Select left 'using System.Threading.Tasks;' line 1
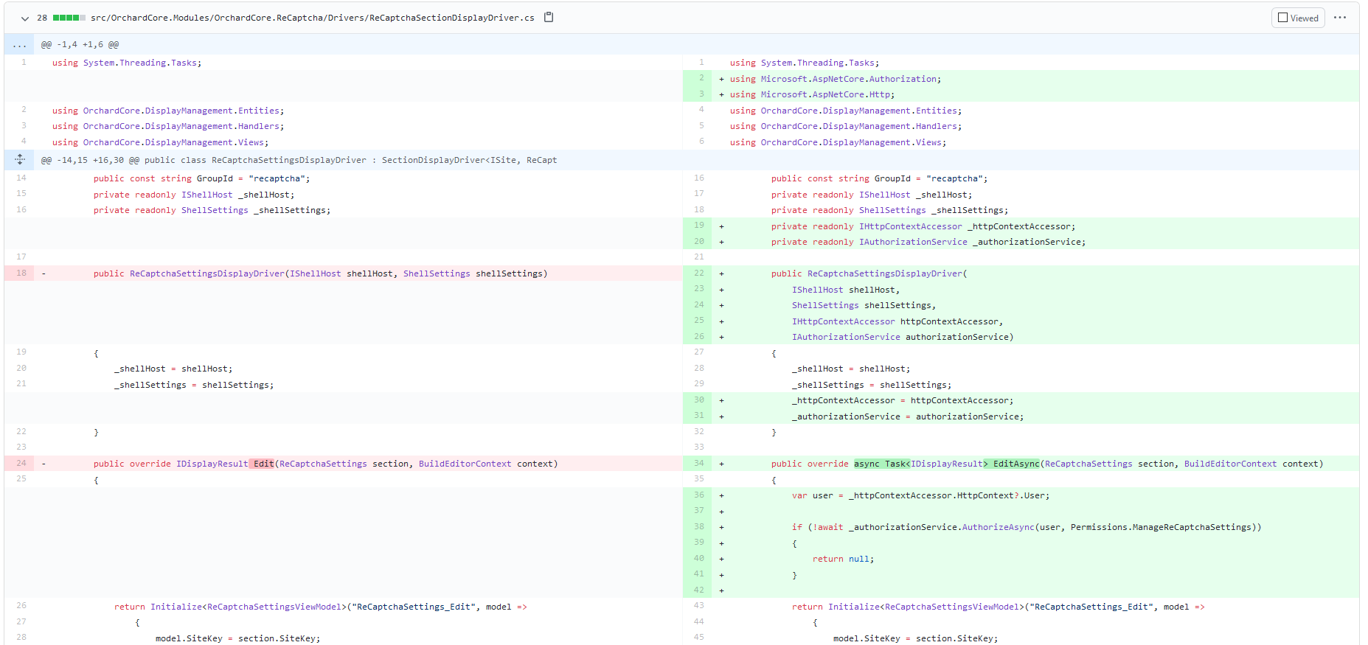Viewport: 1368px width, 645px height. pos(127,63)
